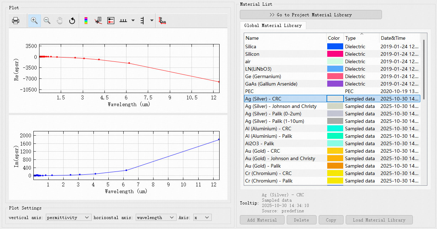Image resolution: width=437 pixels, height=229 pixels.
Task: Open the vertical axis permittivity dropdown
Action: pos(69,217)
